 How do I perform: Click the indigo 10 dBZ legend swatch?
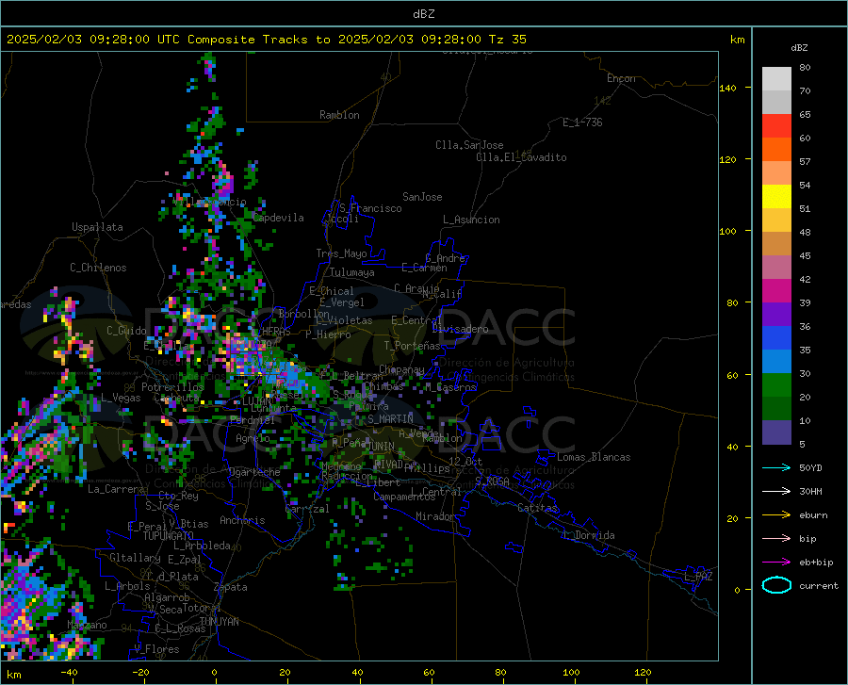[x=776, y=432]
